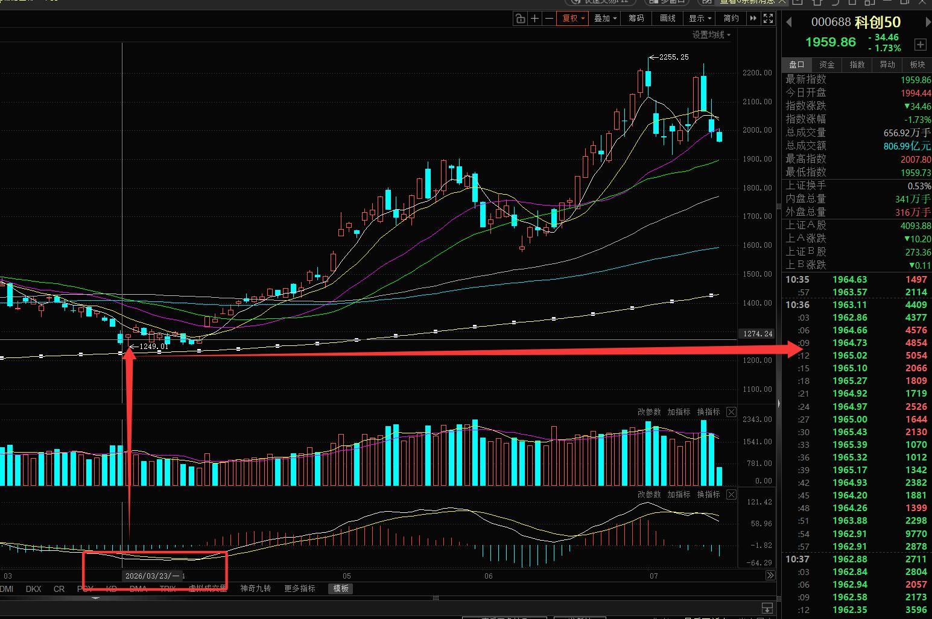Select the 盘口 tab
932x619 pixels.
point(797,65)
